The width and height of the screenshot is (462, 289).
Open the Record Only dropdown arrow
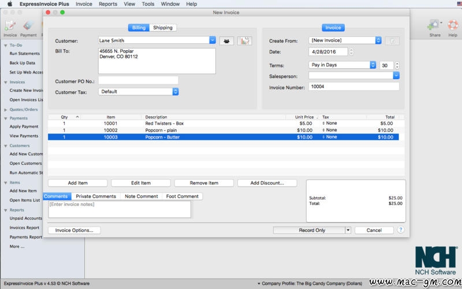(348, 230)
